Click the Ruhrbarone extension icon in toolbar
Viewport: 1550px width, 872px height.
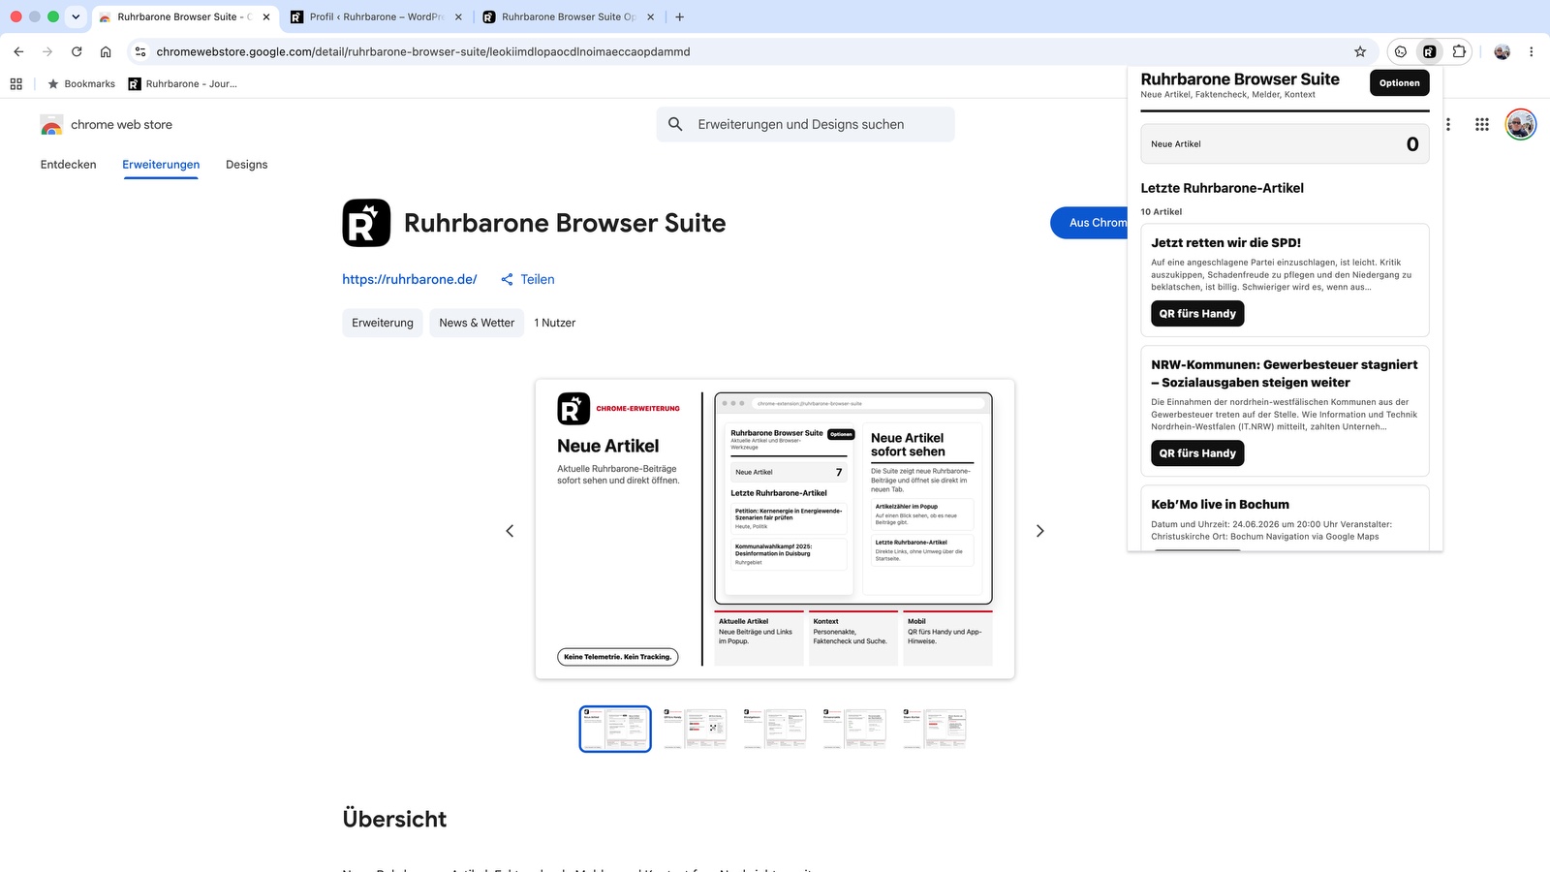[x=1429, y=51]
